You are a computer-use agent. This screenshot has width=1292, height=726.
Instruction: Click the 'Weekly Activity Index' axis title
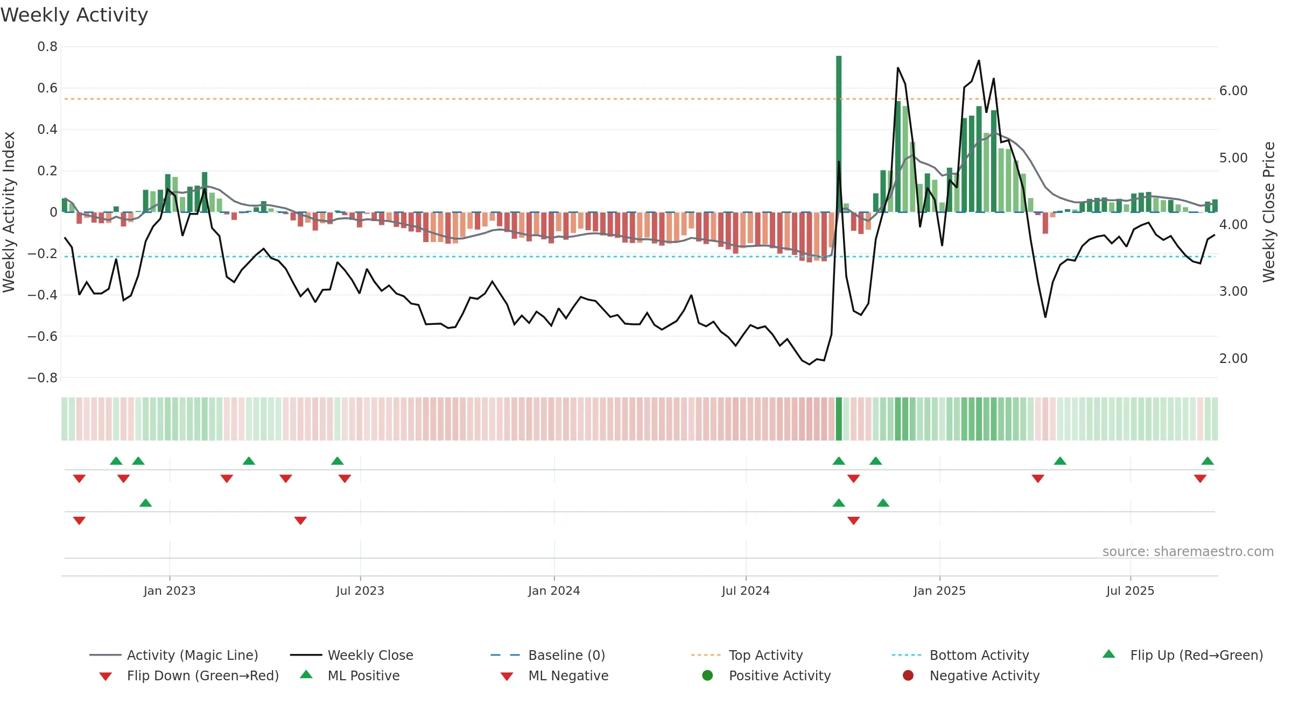[x=9, y=212]
